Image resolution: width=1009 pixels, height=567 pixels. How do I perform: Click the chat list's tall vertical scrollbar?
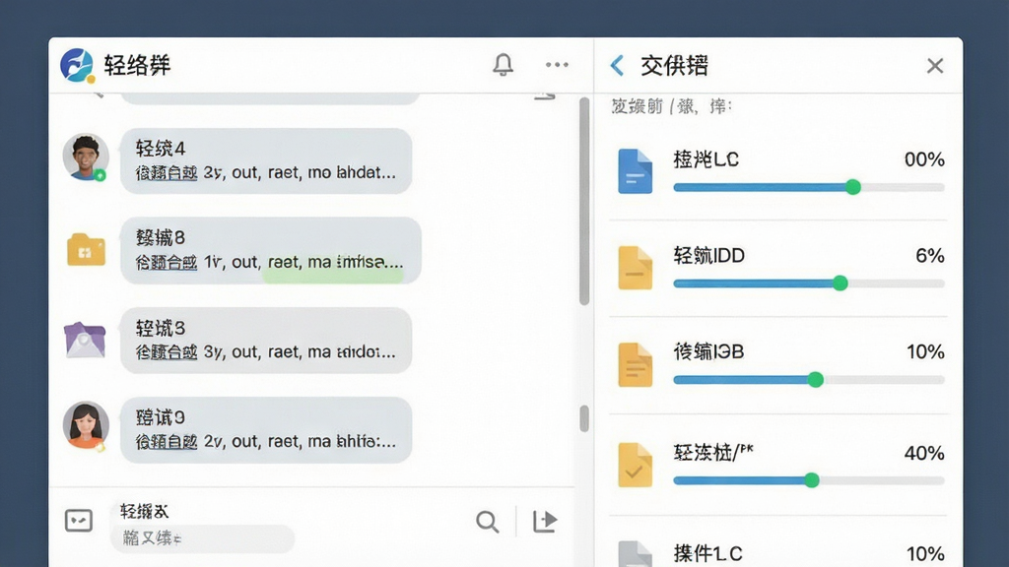(x=584, y=201)
